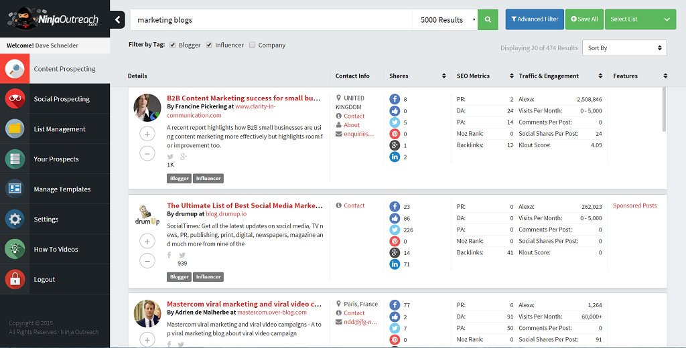Image resolution: width=686 pixels, height=348 pixels.
Task: Go to Manage Templates menu item
Action: tap(62, 189)
